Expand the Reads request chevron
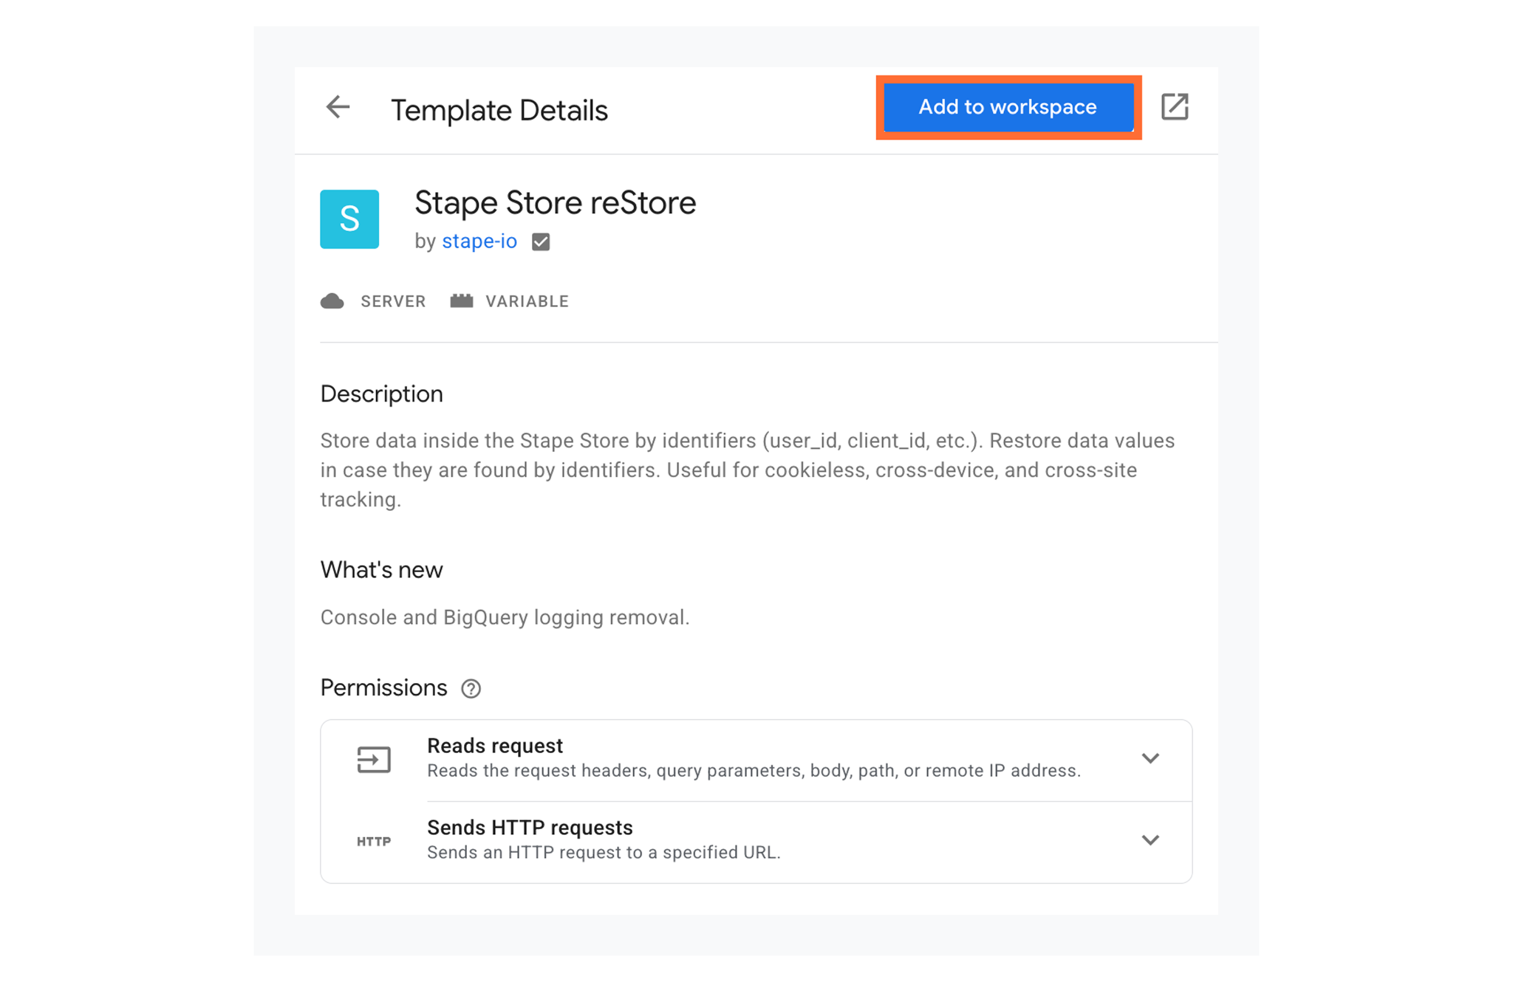 click(x=1150, y=758)
